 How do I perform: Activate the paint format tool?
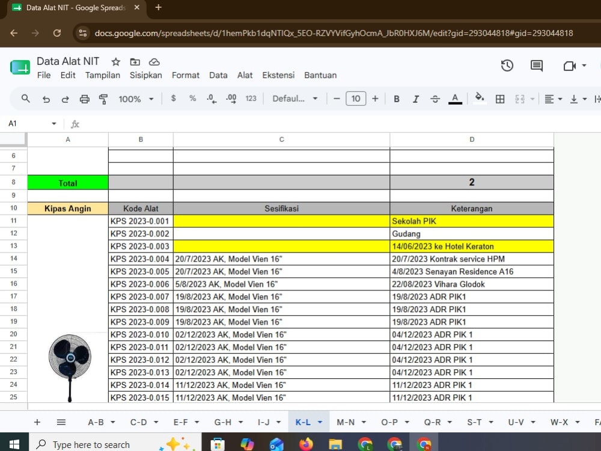tap(103, 99)
